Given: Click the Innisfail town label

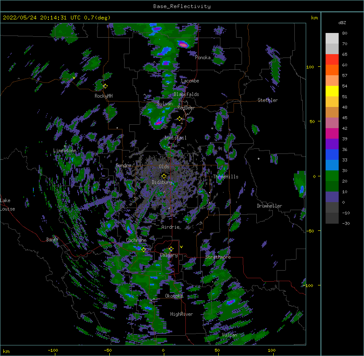Looking at the screenshot, I should pos(175,138).
